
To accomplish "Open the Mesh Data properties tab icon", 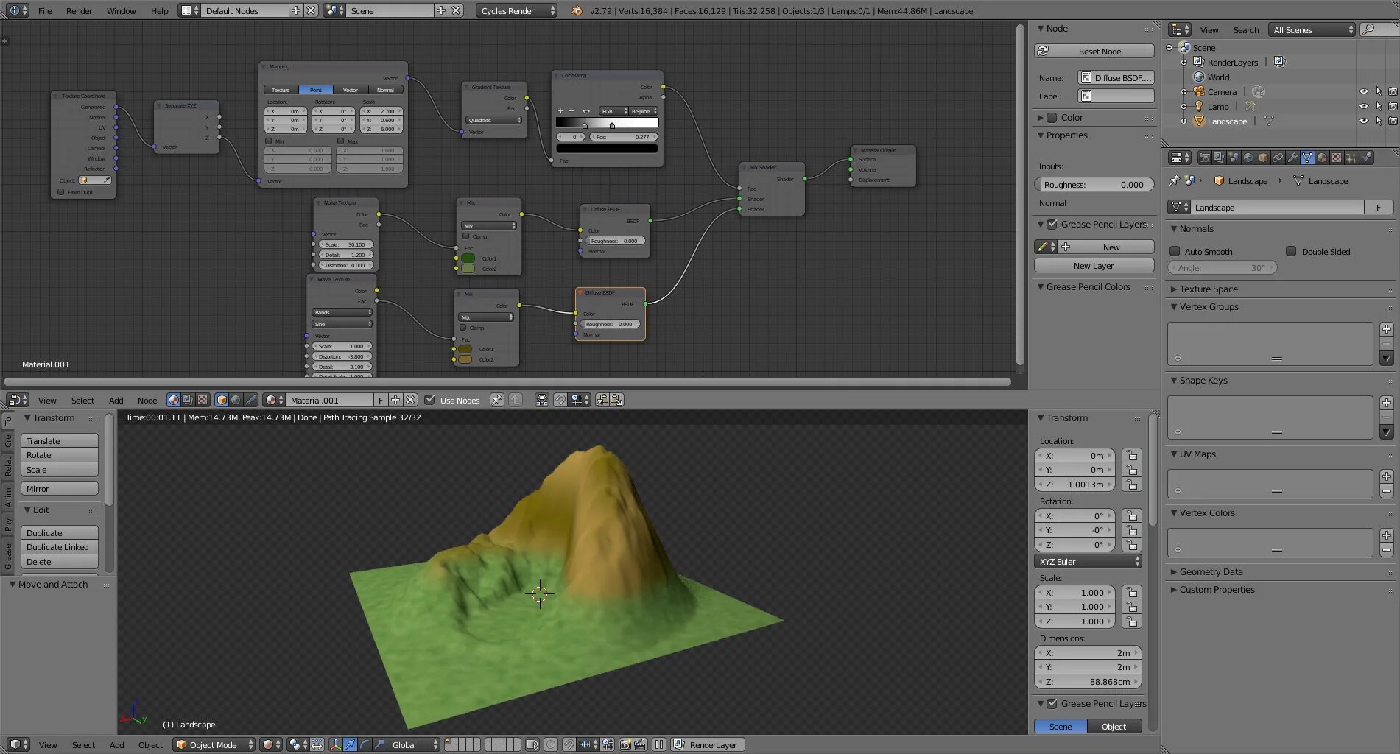I will click(x=1307, y=158).
